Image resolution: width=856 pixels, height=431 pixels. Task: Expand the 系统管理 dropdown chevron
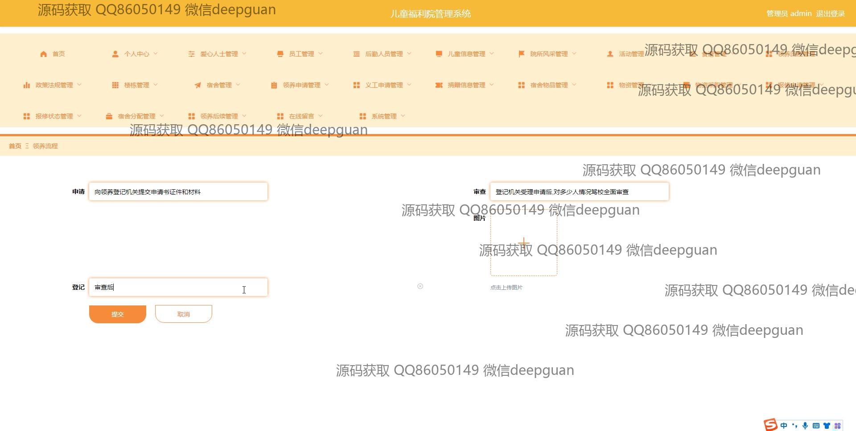[x=403, y=116]
